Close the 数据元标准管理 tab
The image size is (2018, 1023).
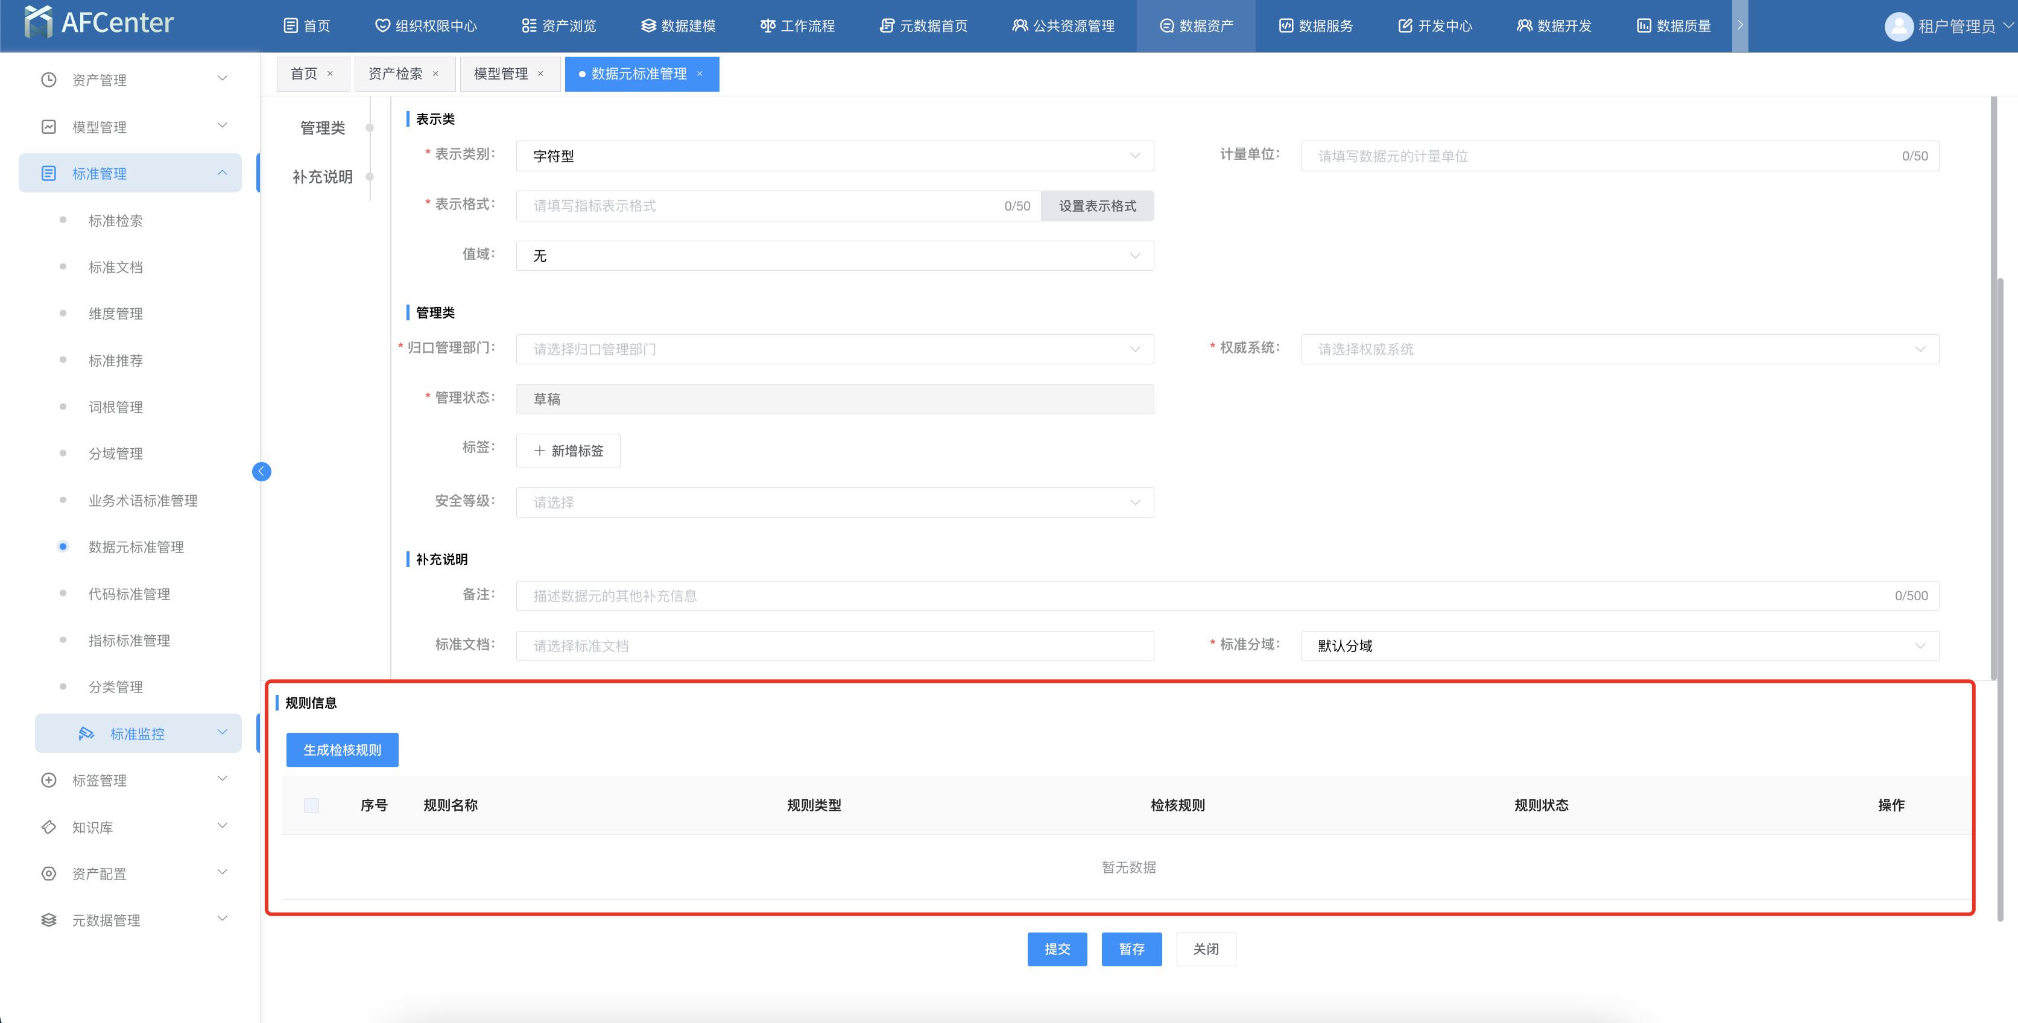tap(700, 74)
